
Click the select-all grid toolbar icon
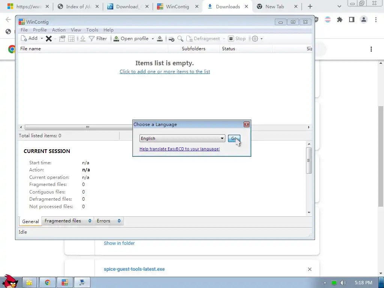click(x=71, y=39)
